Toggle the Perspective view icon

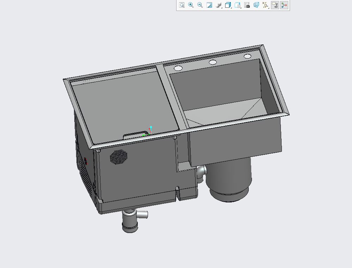[x=256, y=5]
